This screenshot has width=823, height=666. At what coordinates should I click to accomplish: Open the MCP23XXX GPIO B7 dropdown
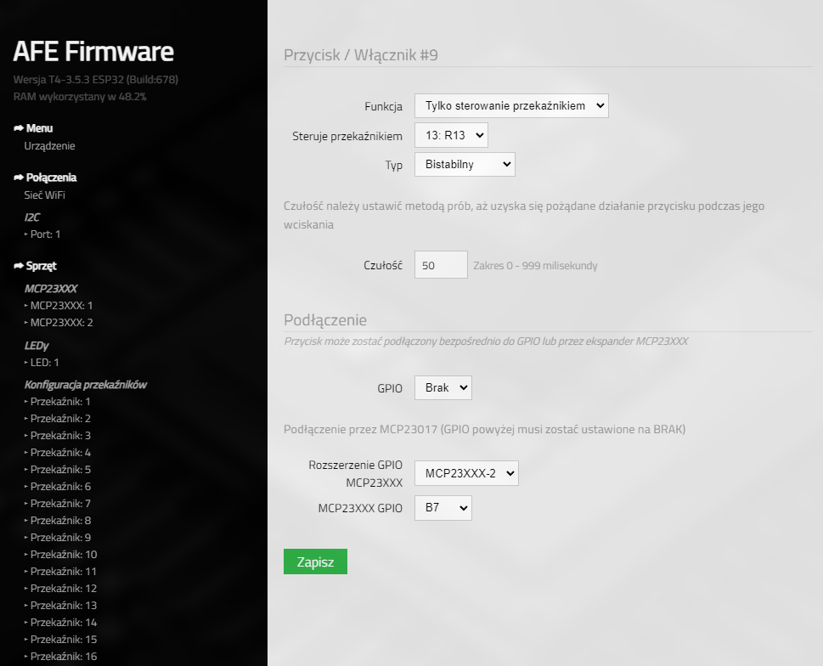443,508
